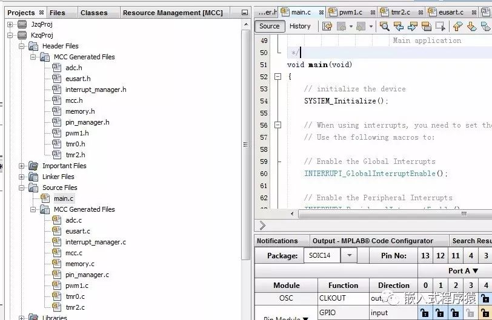492x320 pixels.
Task: Switch to the Classes tab
Action: pos(94,13)
